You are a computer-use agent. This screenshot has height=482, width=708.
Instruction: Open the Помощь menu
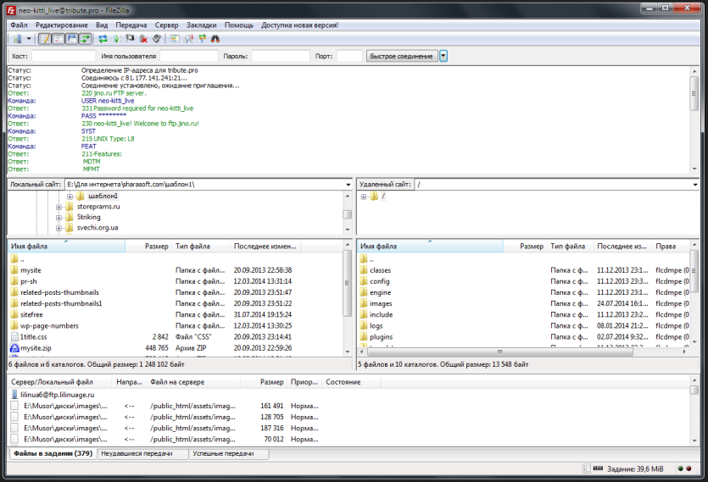[239, 25]
